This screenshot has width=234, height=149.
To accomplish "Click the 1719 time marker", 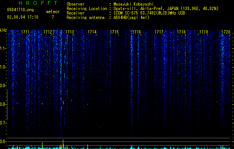I will pyautogui.click(x=204, y=32).
